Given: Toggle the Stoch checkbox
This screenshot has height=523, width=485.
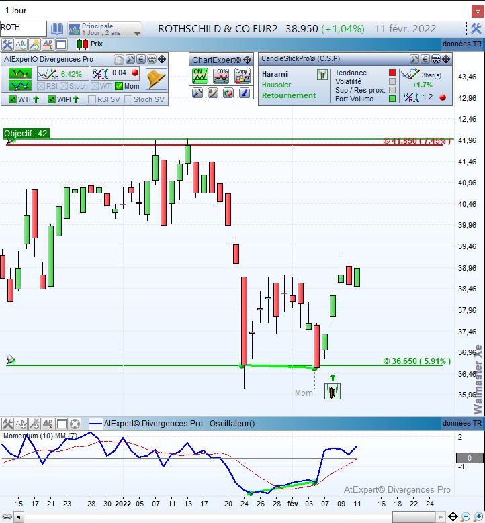Looking at the screenshot, I should (64, 86).
